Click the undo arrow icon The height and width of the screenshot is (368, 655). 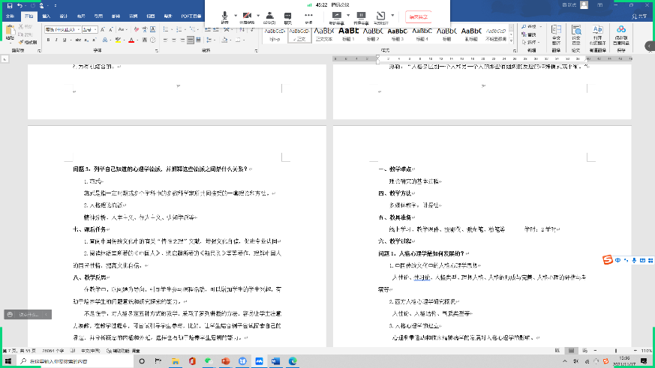pyautogui.click(x=20, y=5)
